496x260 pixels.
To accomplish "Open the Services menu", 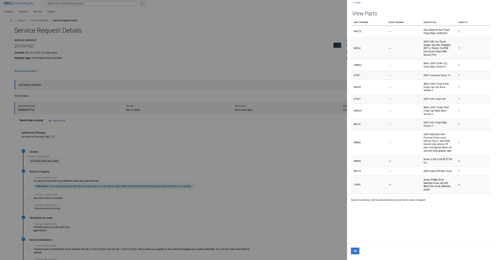I will [38, 12].
